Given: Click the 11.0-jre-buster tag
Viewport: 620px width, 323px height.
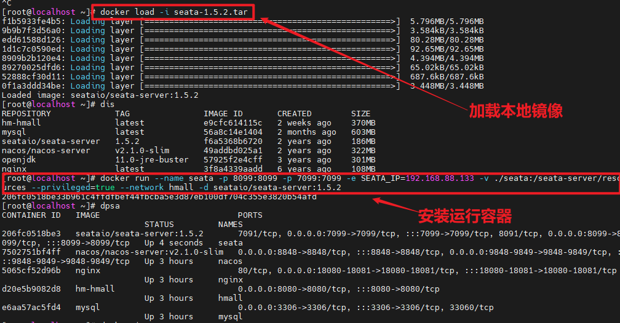Looking at the screenshot, I should pos(152,160).
